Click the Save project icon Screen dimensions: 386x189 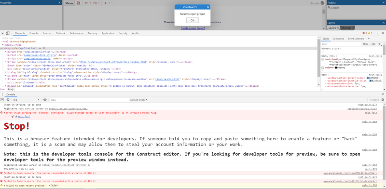pyautogui.click(x=78, y=3)
